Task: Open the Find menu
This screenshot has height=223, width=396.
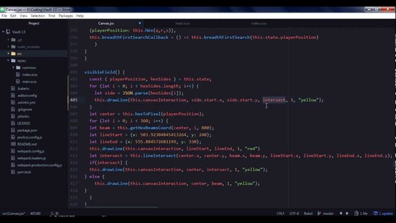Action: point(52,15)
